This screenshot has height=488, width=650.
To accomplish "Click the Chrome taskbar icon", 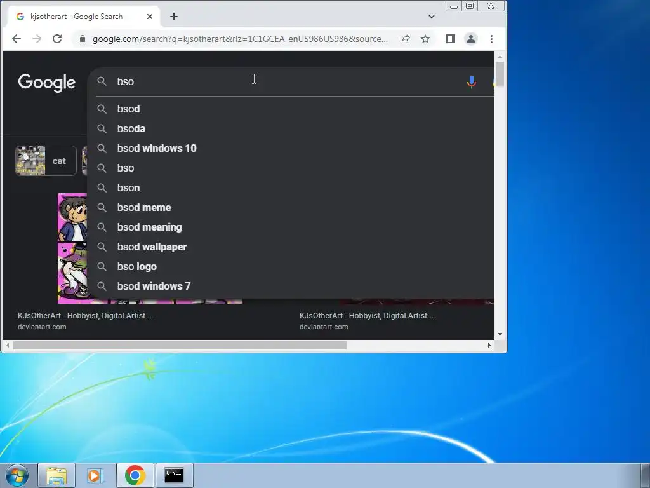I will (135, 475).
